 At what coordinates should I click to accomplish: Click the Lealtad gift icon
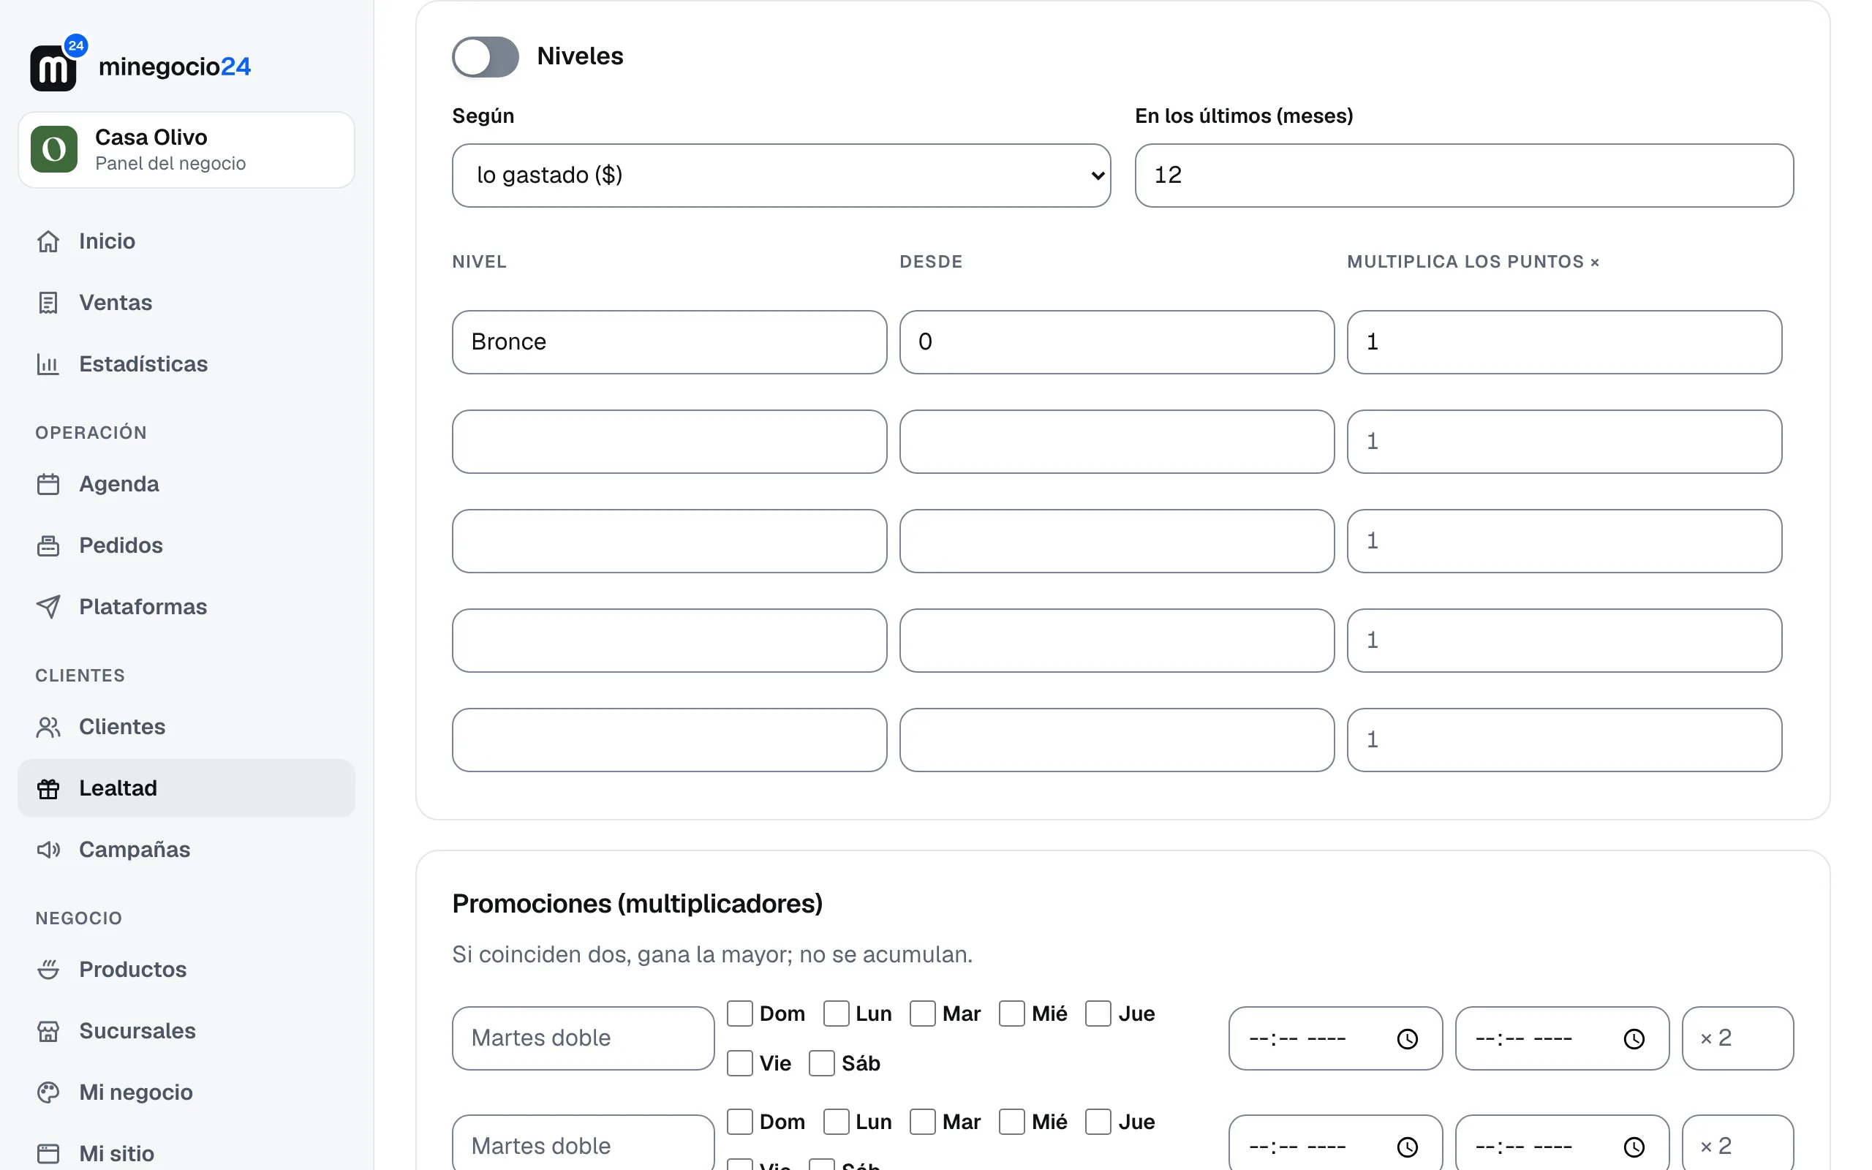tap(48, 788)
